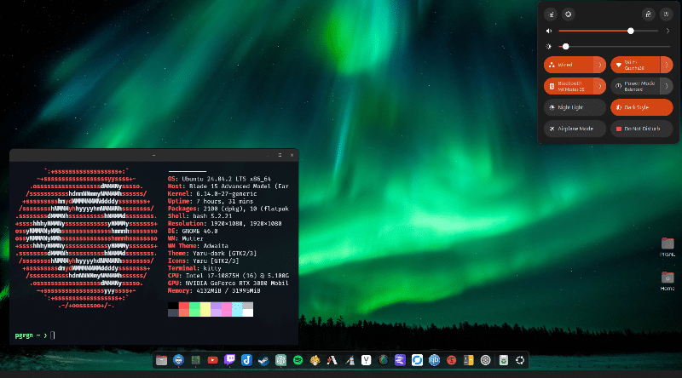
Task: Click the 'Host: Blade 15 Advanced Model' line
Action: (228, 186)
